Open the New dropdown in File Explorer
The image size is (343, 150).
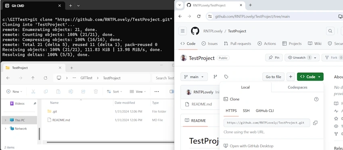[x=14, y=91]
